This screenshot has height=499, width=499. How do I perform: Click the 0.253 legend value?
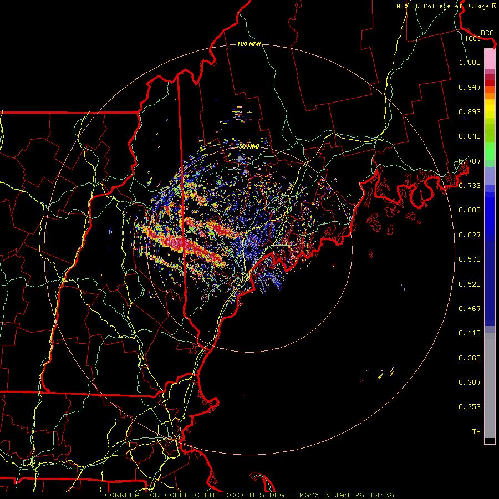tap(470, 407)
